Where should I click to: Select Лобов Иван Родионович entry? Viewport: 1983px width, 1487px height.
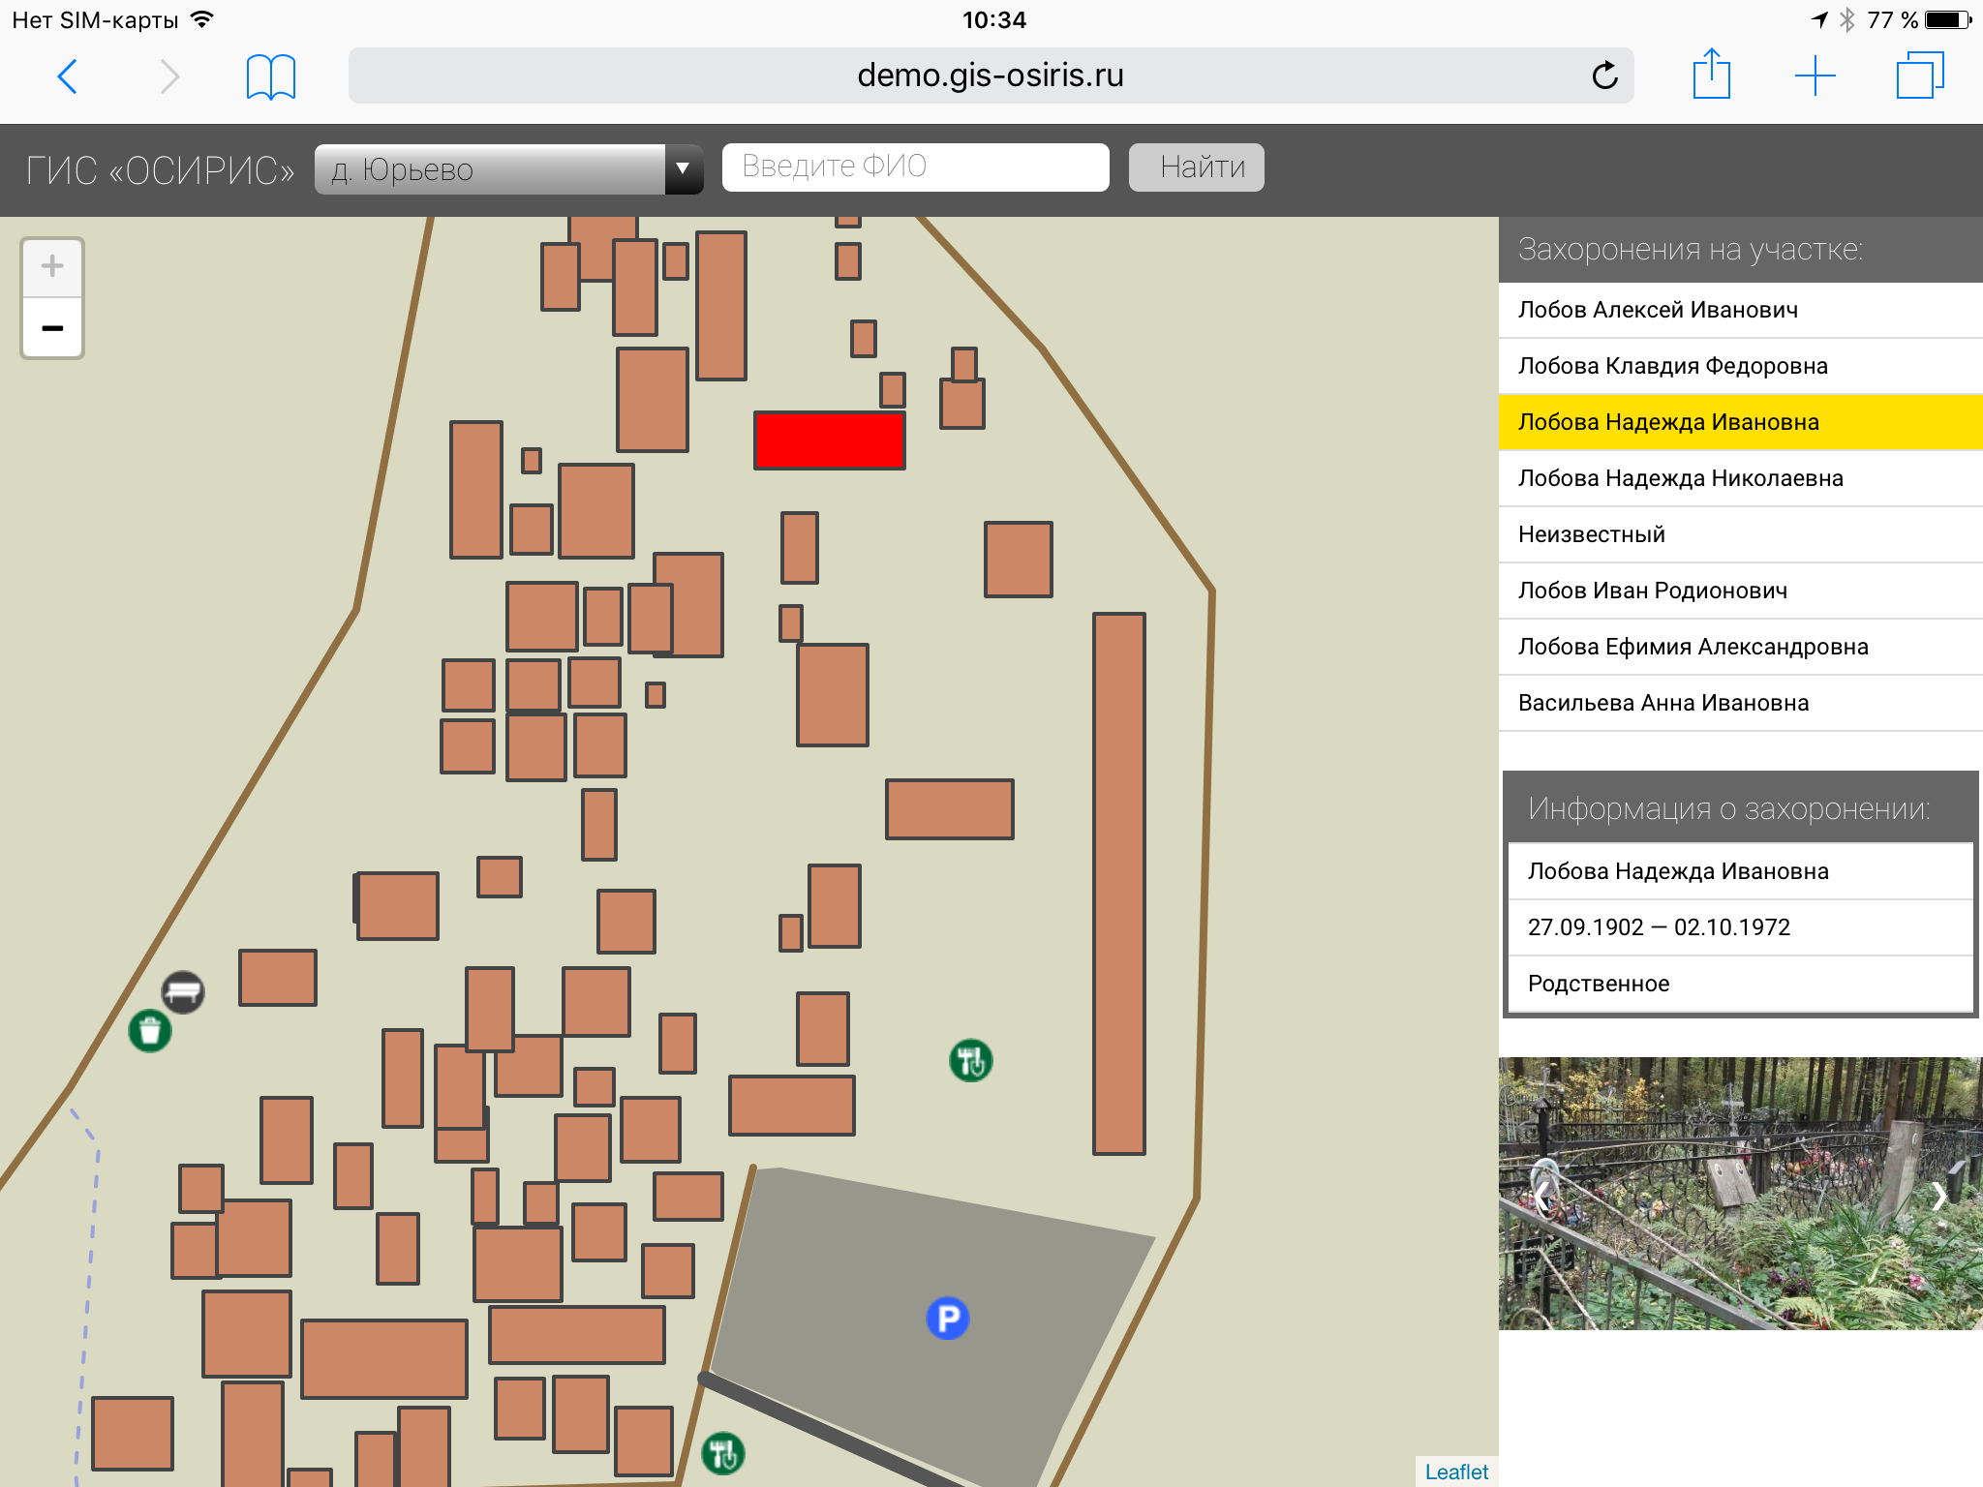click(x=1740, y=591)
